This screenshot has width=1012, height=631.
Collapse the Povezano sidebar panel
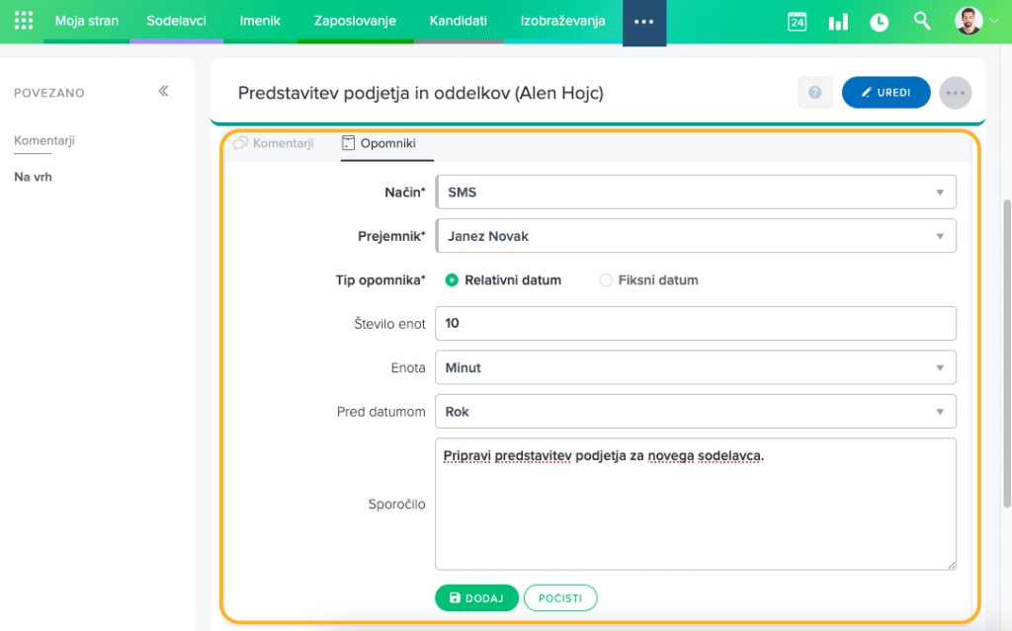163,92
